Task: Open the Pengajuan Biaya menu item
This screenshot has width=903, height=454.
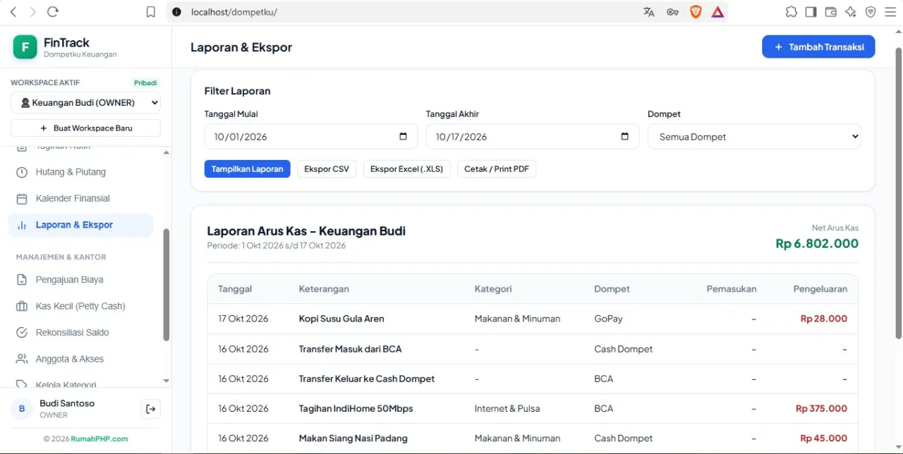Action: click(80, 280)
